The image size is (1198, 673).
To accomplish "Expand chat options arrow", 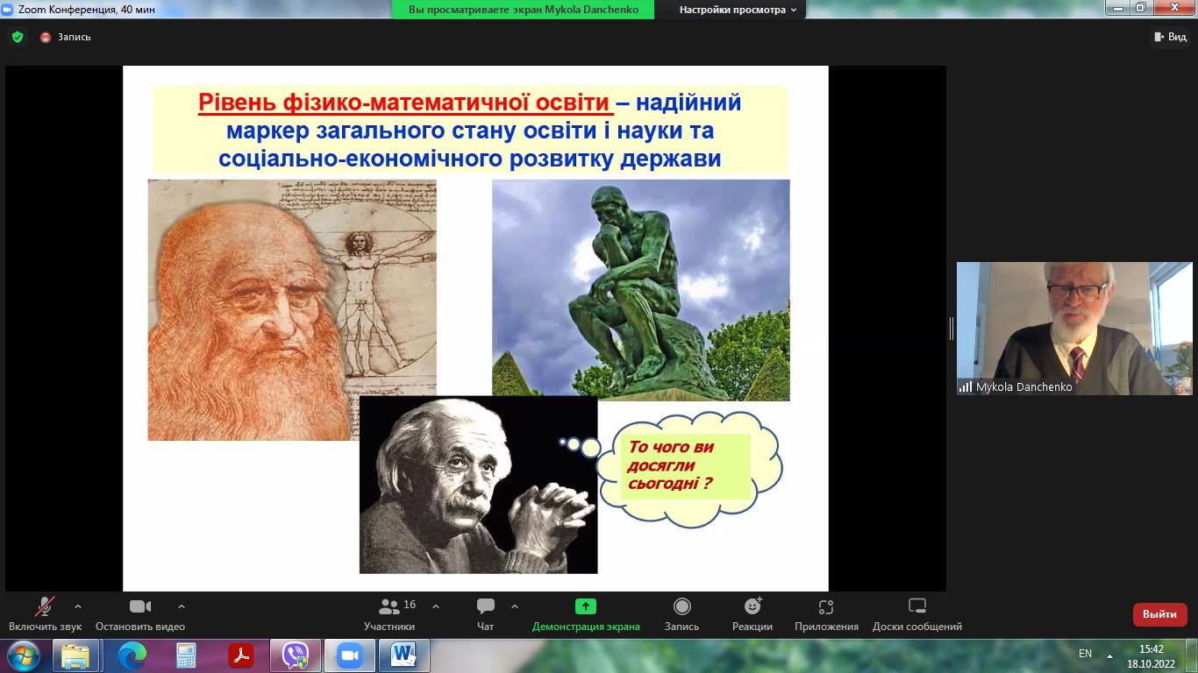I will pyautogui.click(x=515, y=606).
